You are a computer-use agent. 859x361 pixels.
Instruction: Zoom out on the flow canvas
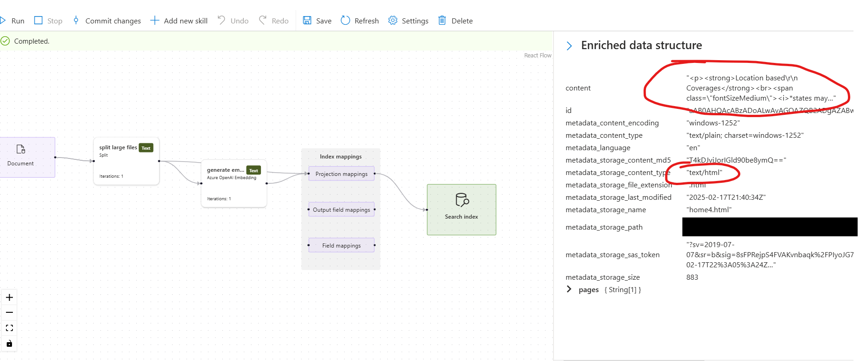(9, 312)
